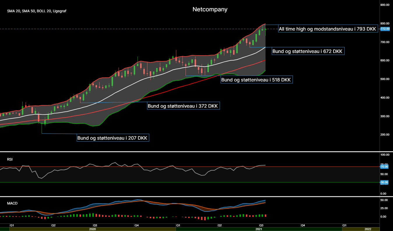
Task: Click the 800.00 price axis label
Action: click(385, 23)
